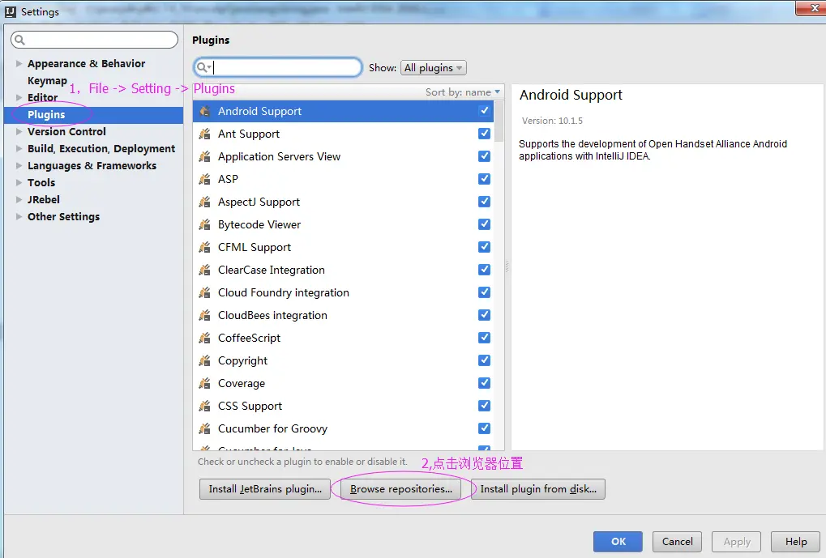Disable CSS Support checkbox
The image size is (826, 558).
click(x=484, y=405)
